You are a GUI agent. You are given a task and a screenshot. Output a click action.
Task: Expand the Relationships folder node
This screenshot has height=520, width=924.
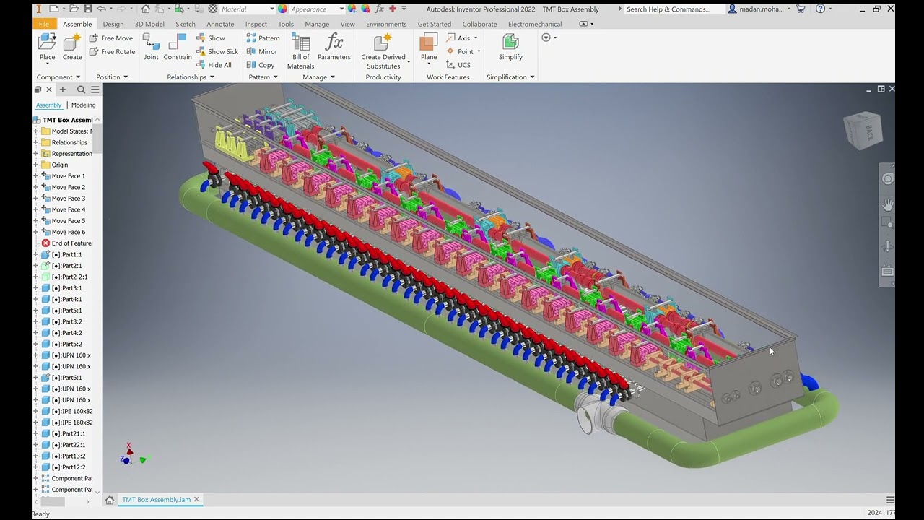[35, 142]
